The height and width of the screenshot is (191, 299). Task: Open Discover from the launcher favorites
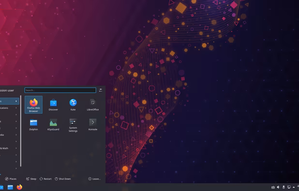pos(53,105)
